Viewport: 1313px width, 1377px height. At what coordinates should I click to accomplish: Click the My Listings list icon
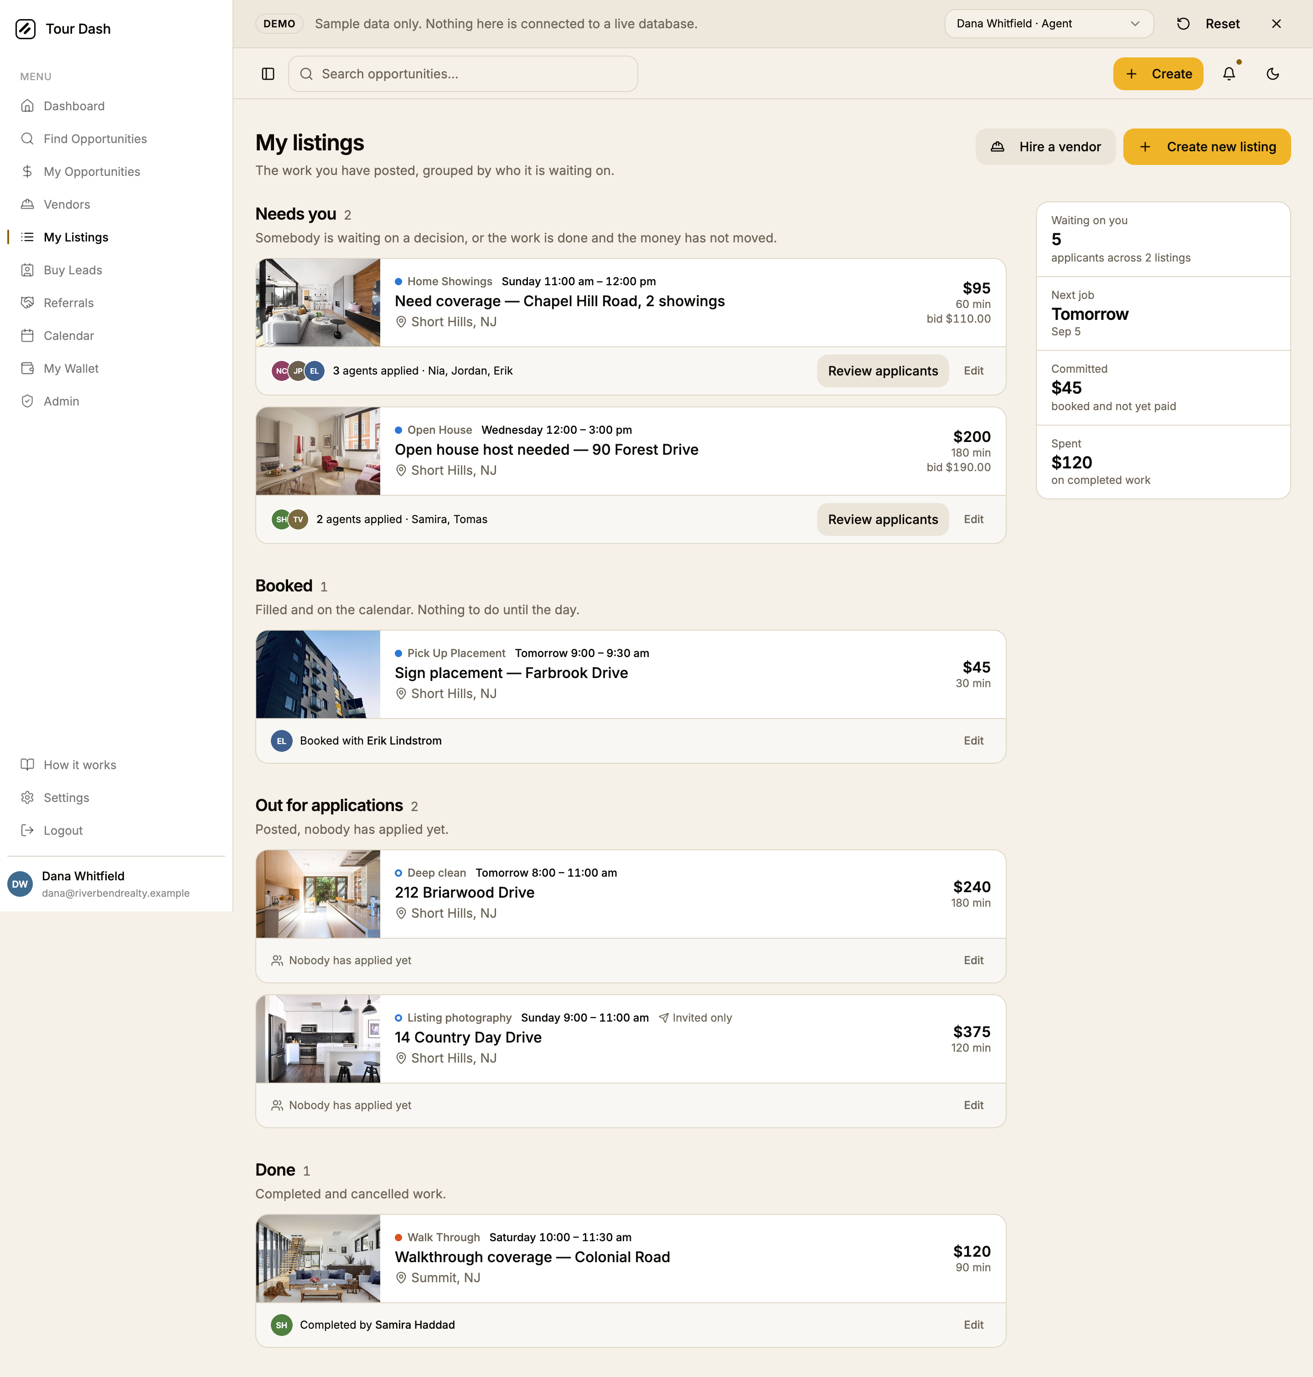pyautogui.click(x=27, y=237)
